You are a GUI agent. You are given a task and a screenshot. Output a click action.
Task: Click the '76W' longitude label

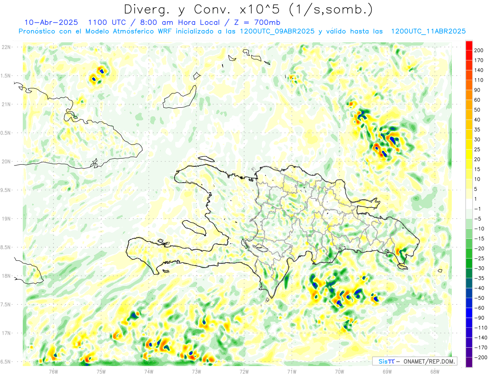pos(53,371)
